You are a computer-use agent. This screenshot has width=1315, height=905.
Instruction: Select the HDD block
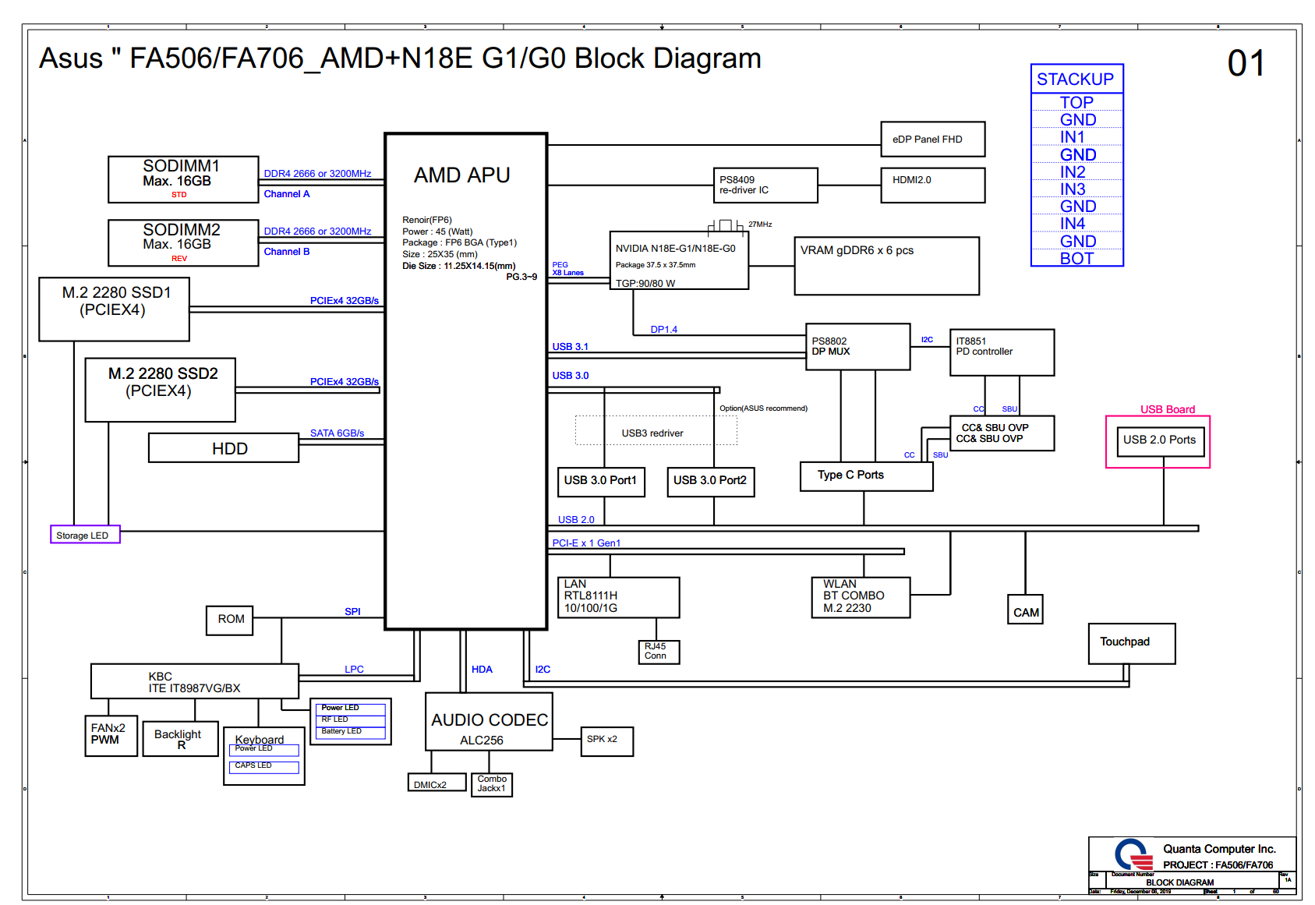pyautogui.click(x=224, y=448)
